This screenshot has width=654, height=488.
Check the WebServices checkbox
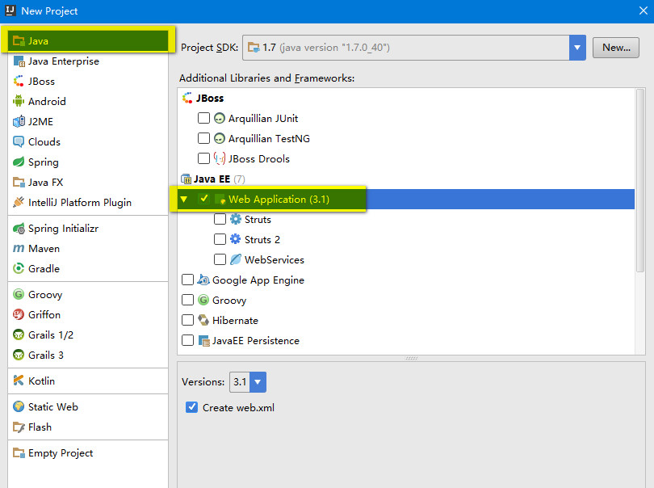[x=220, y=259]
